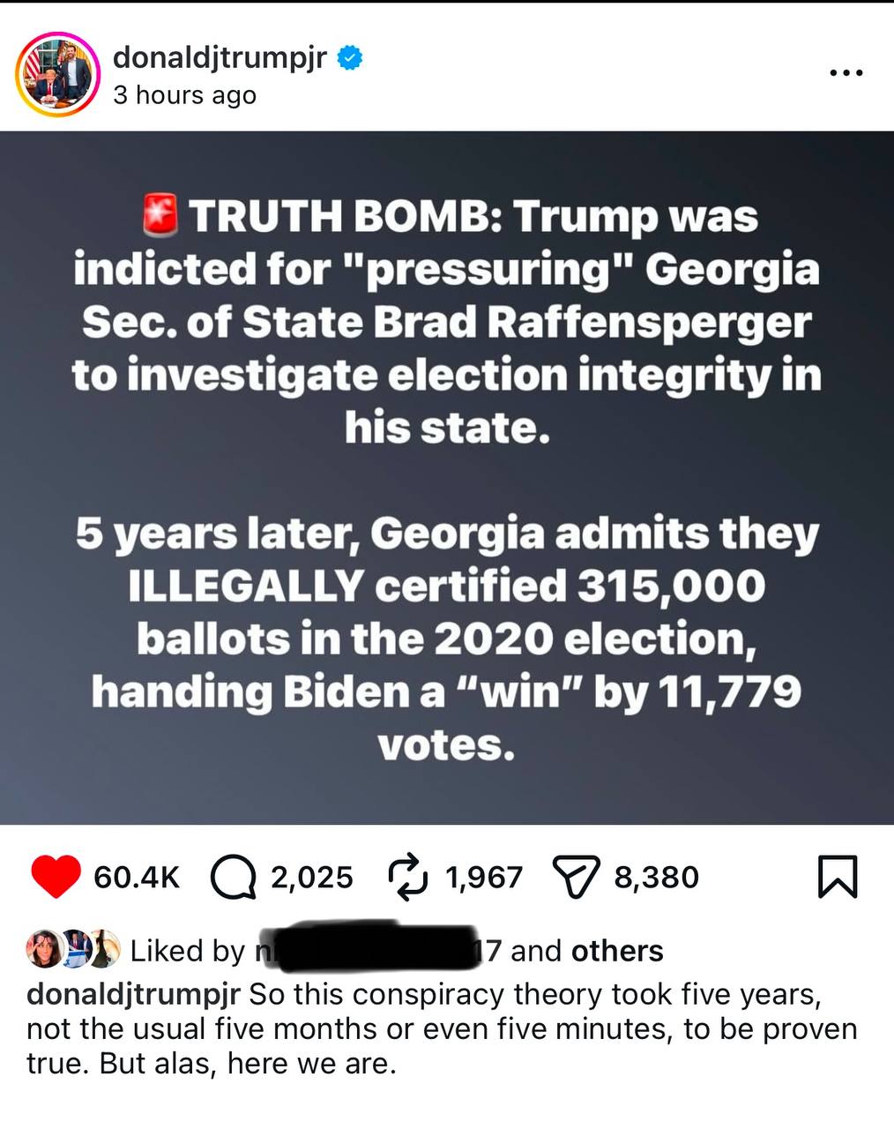Tap the liker avatars beside Liked by
This screenshot has height=1129, width=894.
click(73, 949)
